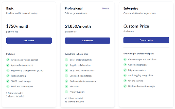Click check icon next to SSO/SAML authentication

[66, 70]
